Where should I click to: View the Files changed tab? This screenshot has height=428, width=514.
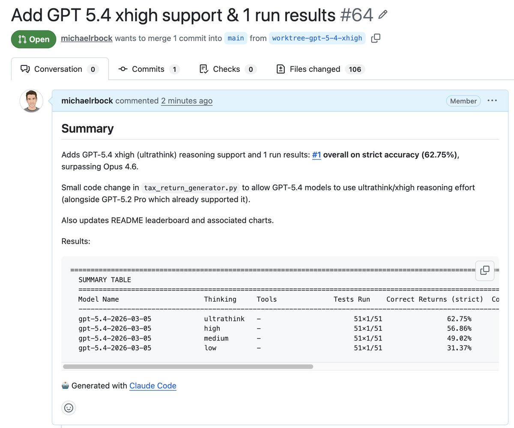pyautogui.click(x=321, y=69)
